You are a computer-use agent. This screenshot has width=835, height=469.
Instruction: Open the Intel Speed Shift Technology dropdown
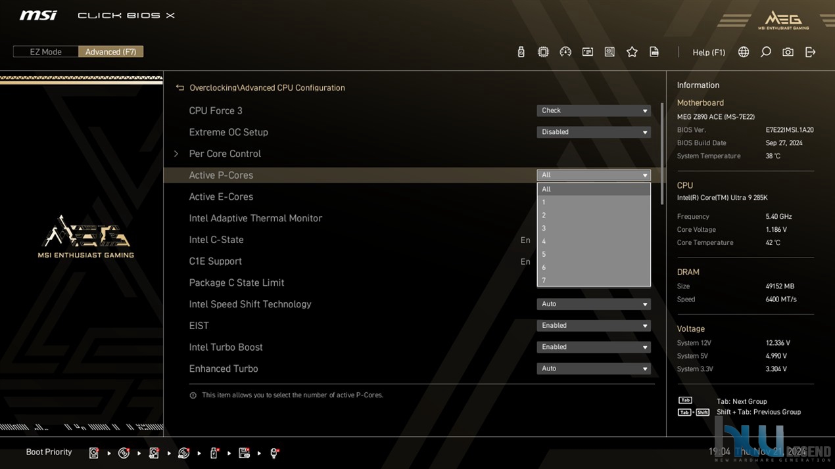coord(594,304)
